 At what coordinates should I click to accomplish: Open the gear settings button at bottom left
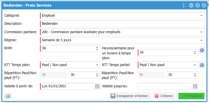(x=8, y=96)
